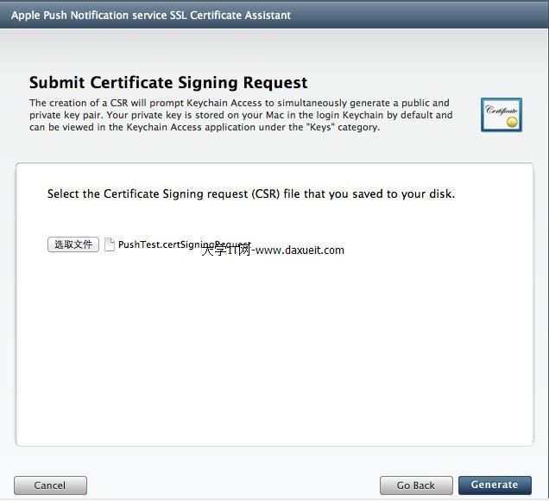Image resolution: width=549 pixels, height=501 pixels.
Task: Click the www.daxueit.com watermark text
Action: pos(299,250)
